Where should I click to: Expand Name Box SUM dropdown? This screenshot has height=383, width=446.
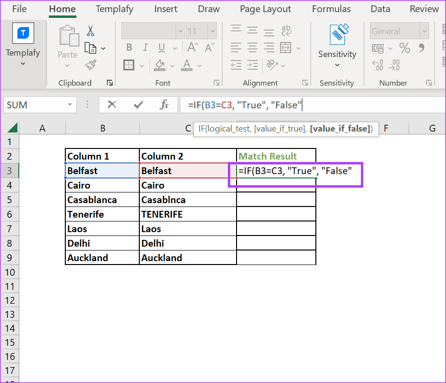(70, 104)
